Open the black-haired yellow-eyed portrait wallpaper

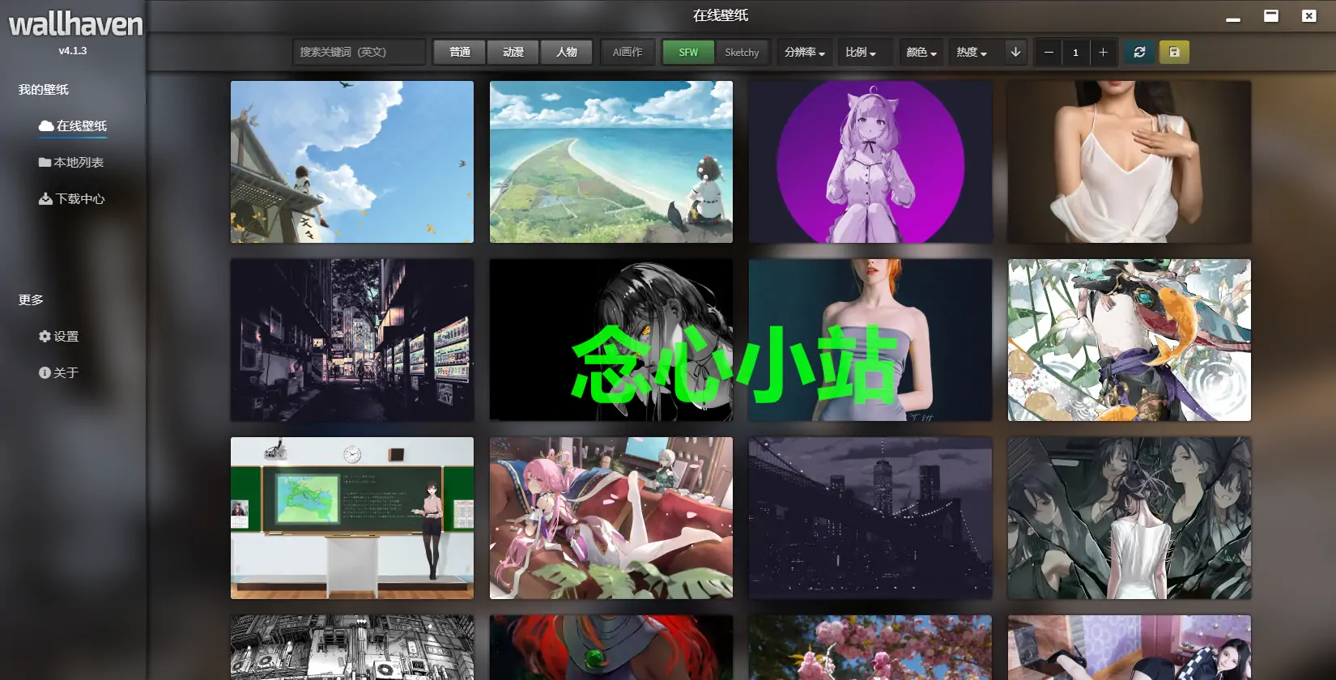tap(611, 340)
